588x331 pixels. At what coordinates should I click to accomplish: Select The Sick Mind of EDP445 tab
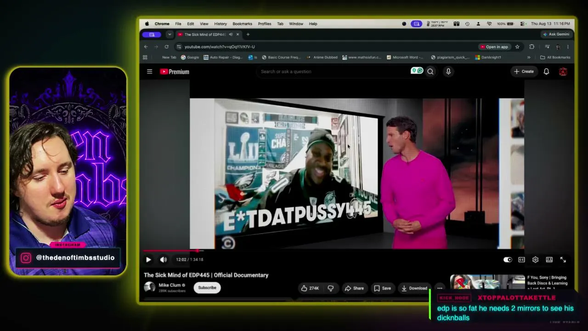click(x=205, y=34)
